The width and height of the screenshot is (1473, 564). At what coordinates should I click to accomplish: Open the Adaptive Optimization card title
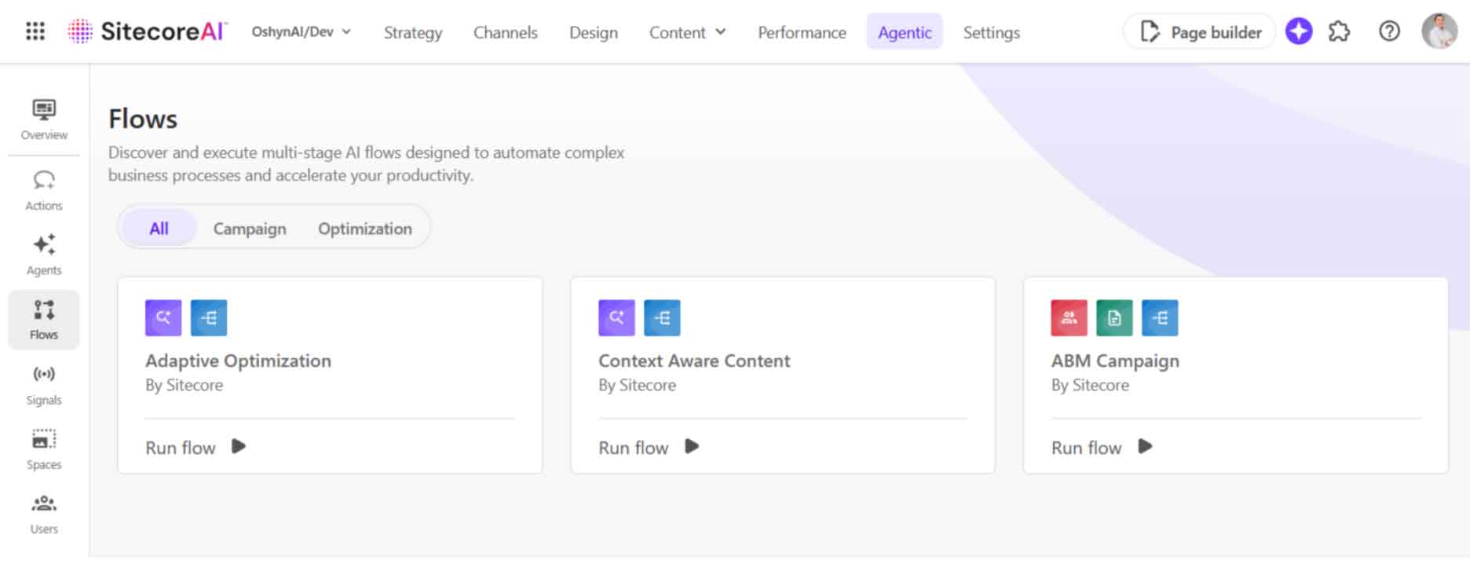pyautogui.click(x=238, y=361)
